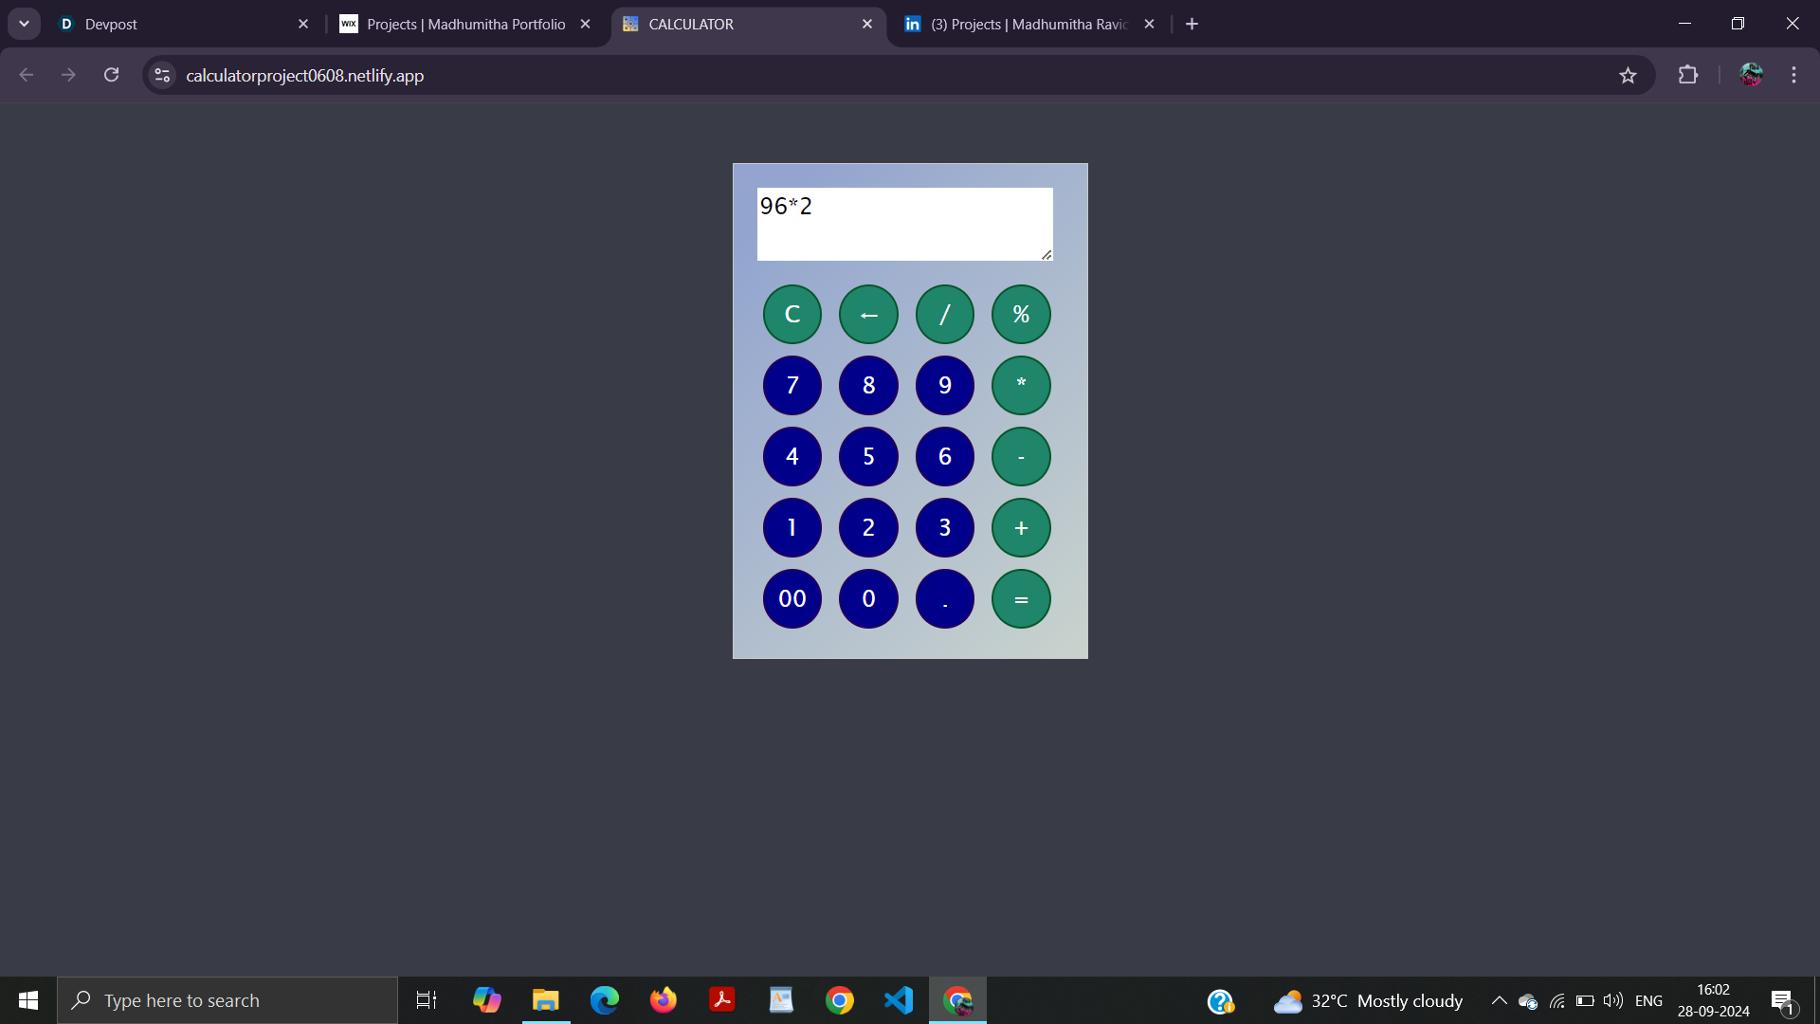Open the browser extensions icon
The width and height of the screenshot is (1820, 1024).
tap(1690, 75)
